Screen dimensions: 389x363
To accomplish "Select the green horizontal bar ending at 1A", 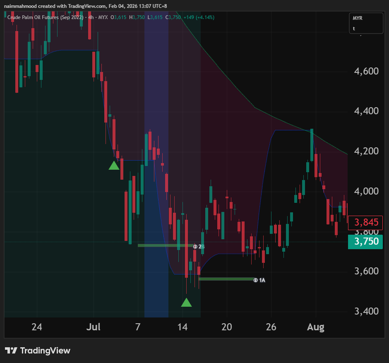I will pos(226,279).
